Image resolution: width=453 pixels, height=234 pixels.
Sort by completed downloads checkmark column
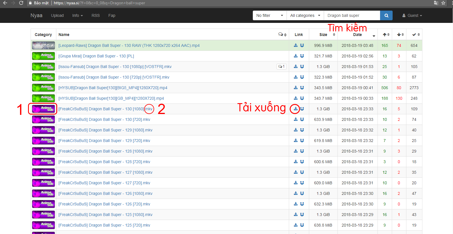pos(414,35)
